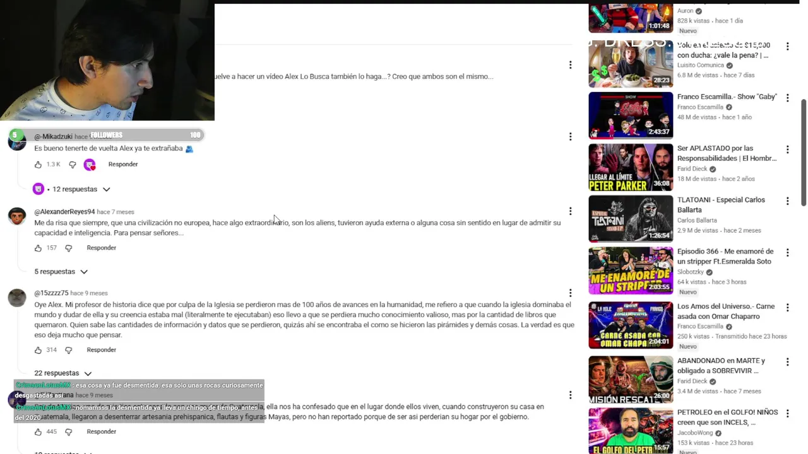Open more options for Franco Escamilla Show Gaby

(x=787, y=98)
